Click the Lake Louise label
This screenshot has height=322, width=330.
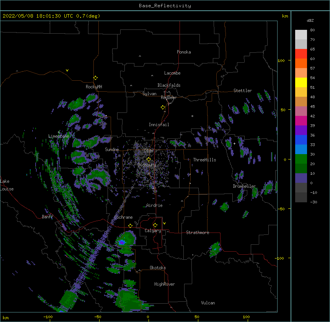tap(7, 185)
